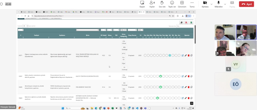257x110 pixels.
Task: Open the 2025 year filter dropdown
Action: pos(141,30)
